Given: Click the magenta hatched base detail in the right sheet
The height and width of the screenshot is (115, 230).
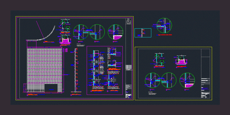Looking at the screenshot, I should [x=182, y=62].
